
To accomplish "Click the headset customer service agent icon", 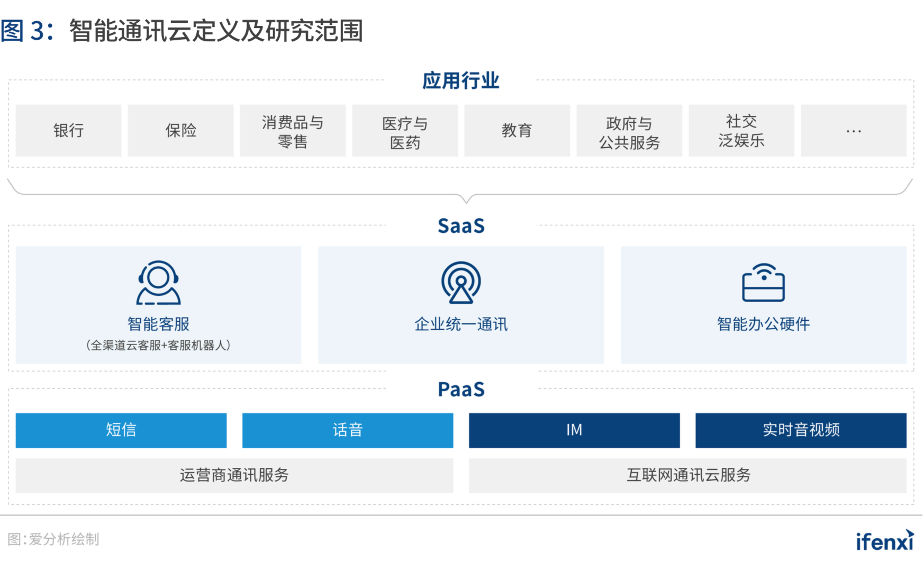I will [x=158, y=283].
